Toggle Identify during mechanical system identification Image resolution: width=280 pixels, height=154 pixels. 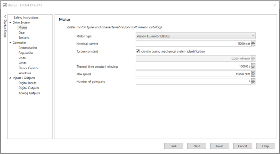[138, 51]
